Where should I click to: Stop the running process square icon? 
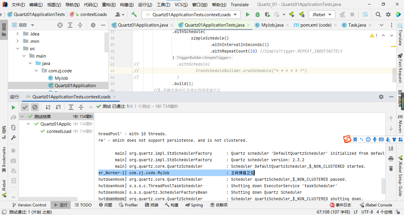coord(13,151)
